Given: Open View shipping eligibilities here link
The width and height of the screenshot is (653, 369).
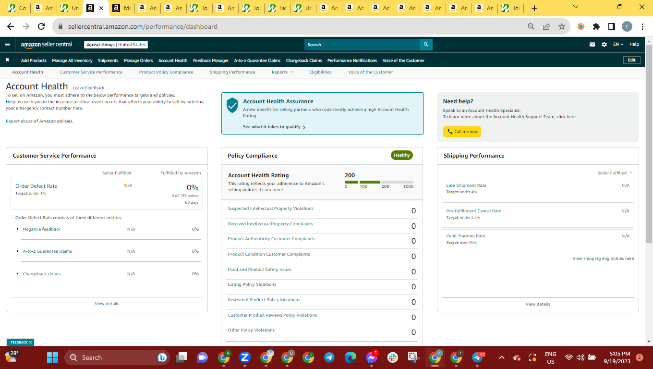Looking at the screenshot, I should pyautogui.click(x=603, y=258).
